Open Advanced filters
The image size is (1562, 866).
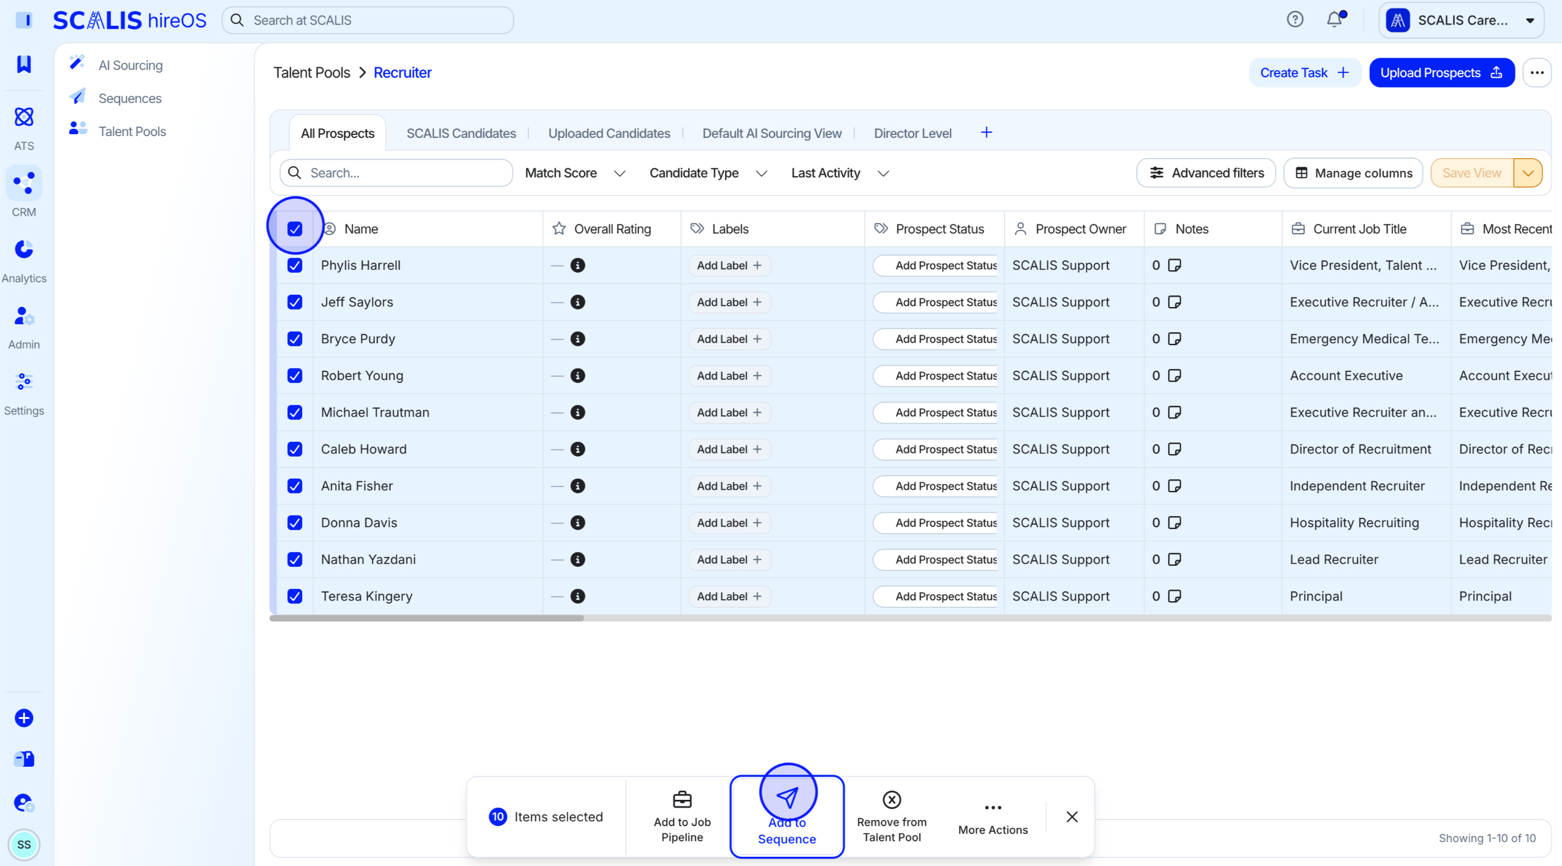(x=1206, y=173)
